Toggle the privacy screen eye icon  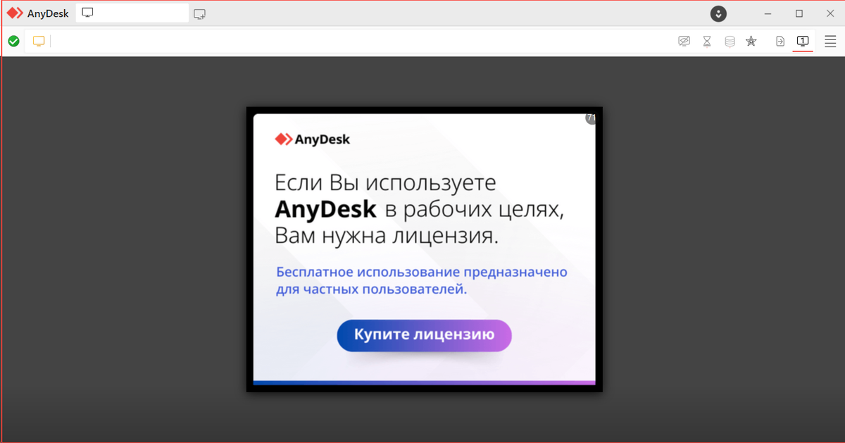tap(684, 42)
